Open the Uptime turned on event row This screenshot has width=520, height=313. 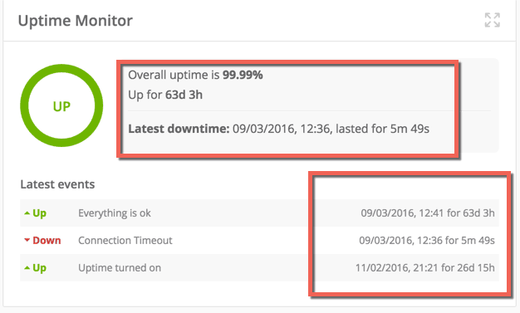[259, 267]
